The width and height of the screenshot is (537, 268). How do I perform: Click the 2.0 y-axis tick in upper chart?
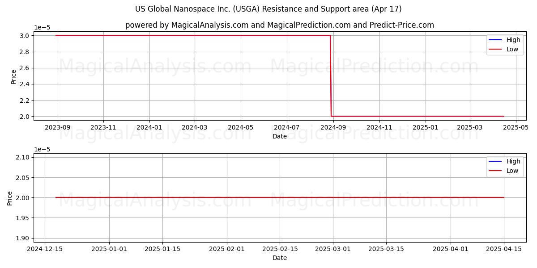click(x=25, y=117)
